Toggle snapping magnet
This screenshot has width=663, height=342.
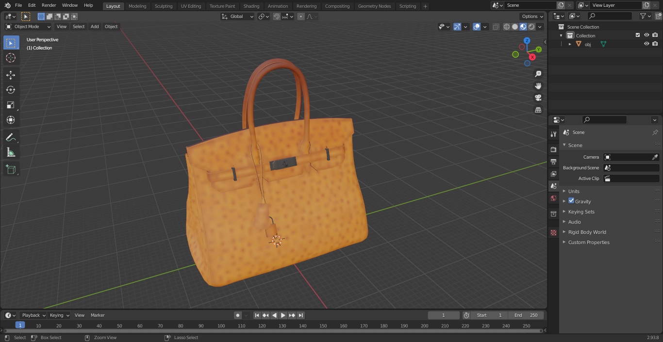[x=277, y=16]
